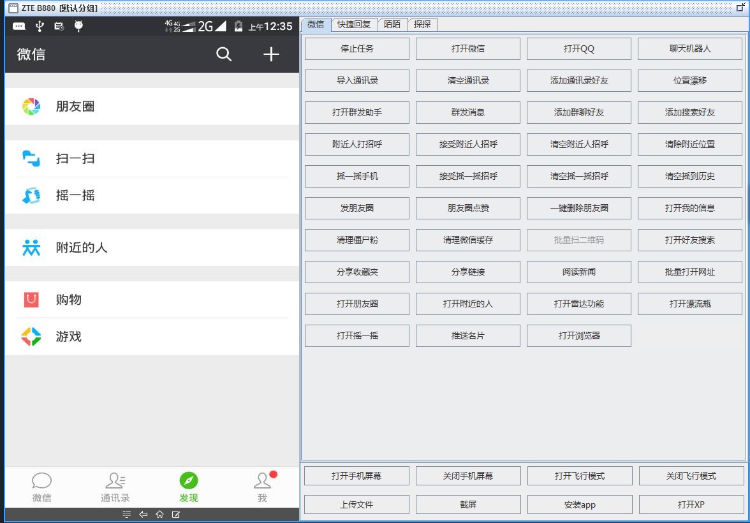Viewport: 750px width, 523px height.
Task: Click 打开群发助手 button
Action: click(x=357, y=112)
